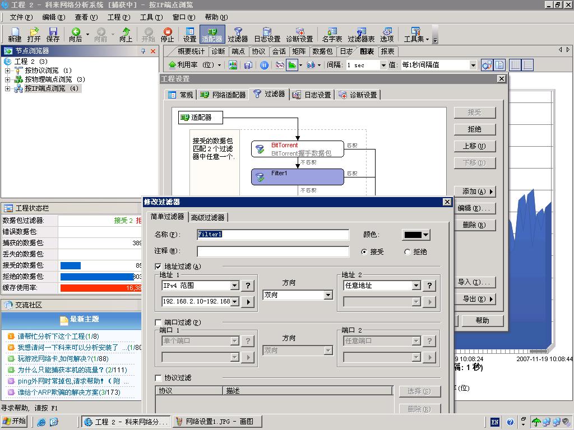Stop capture with the 停止 icon

pyautogui.click(x=167, y=35)
